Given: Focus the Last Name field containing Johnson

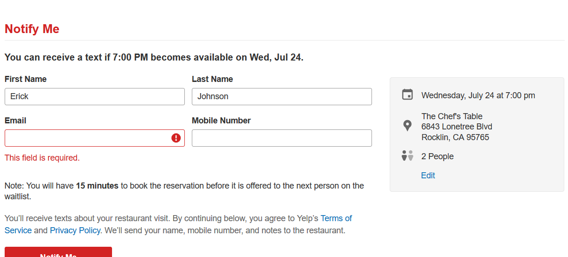Looking at the screenshot, I should click(282, 96).
